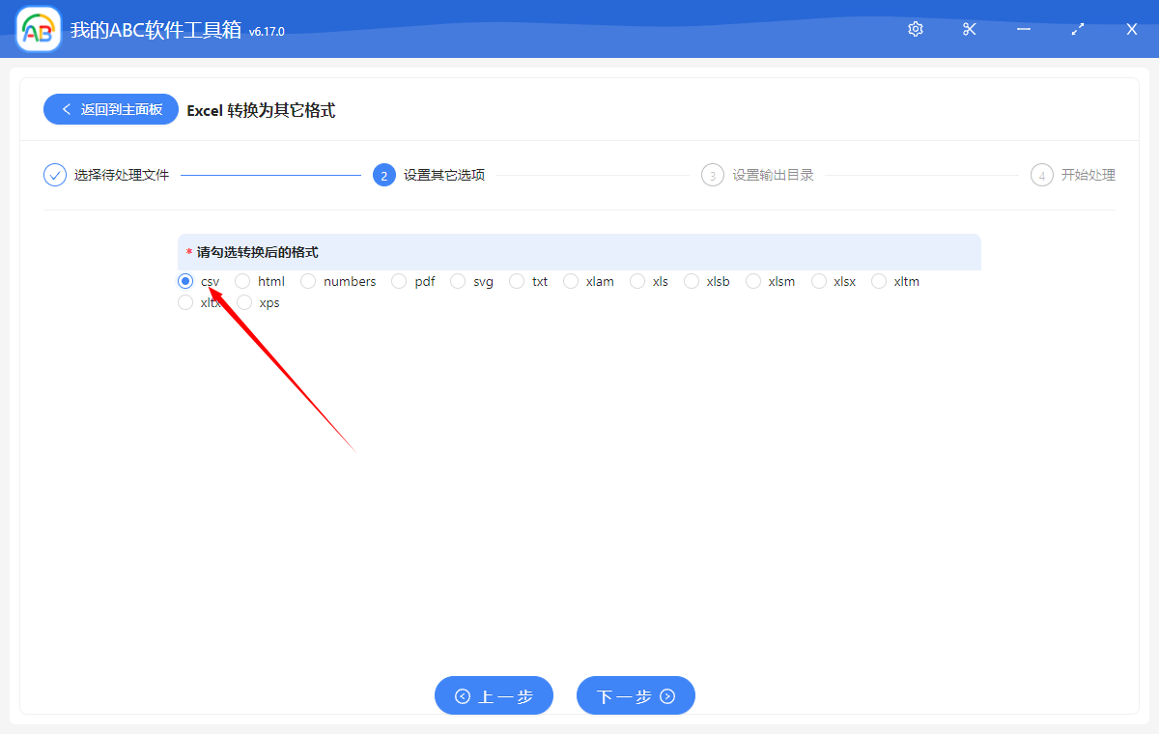Click the ABC logo in the top-left corner
Viewport: 1159px width, 734px height.
(37, 29)
